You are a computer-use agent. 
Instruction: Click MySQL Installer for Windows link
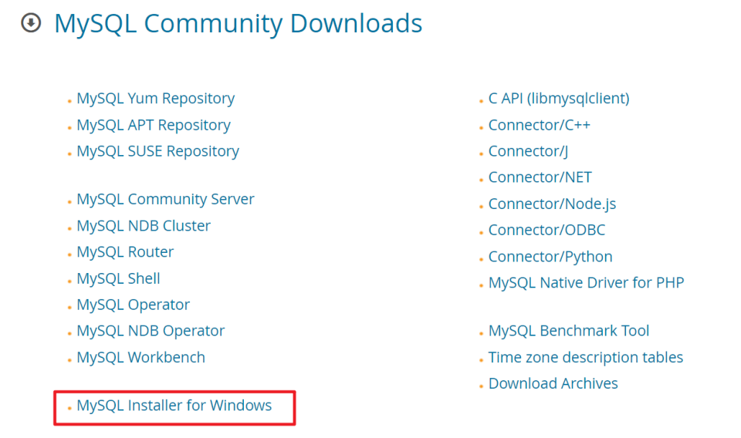[174, 406]
